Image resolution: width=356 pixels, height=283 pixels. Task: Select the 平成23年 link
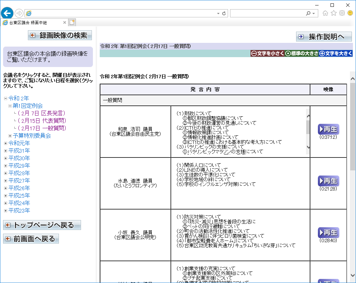pos(19,210)
